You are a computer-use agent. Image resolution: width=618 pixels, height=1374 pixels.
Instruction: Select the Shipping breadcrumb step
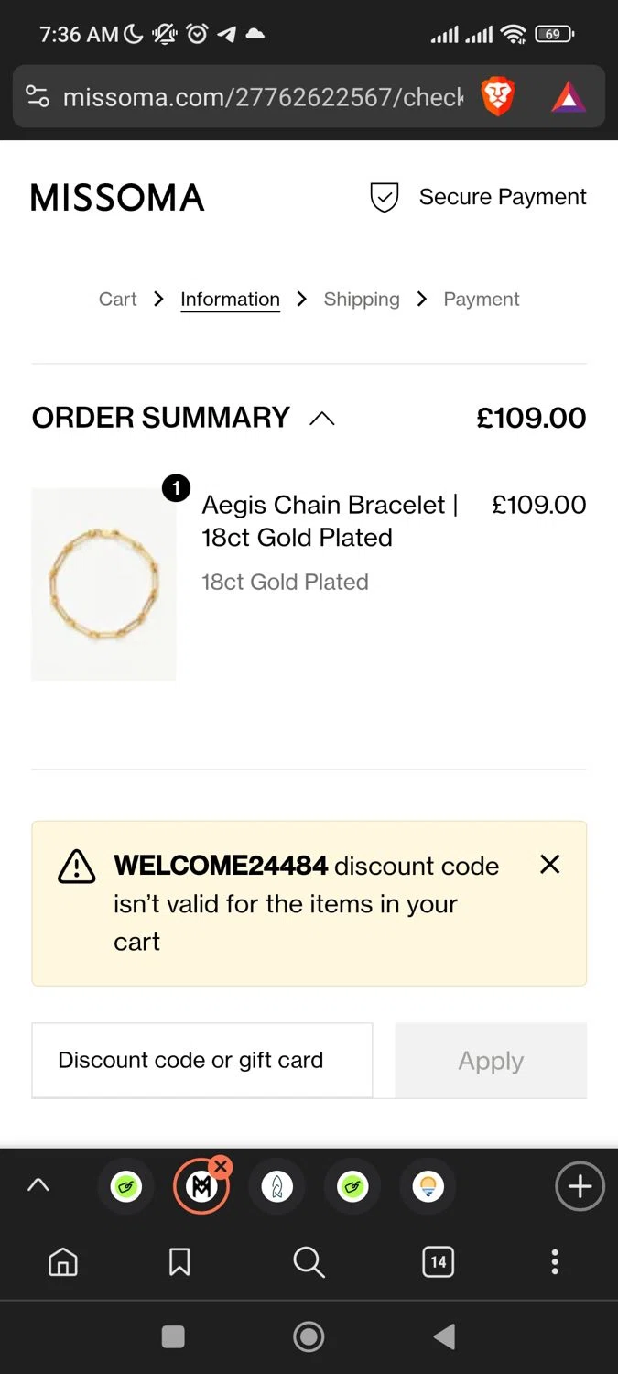362,300
